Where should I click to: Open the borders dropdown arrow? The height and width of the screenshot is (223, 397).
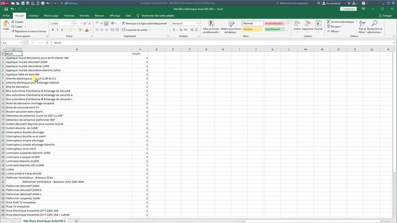click(x=74, y=30)
